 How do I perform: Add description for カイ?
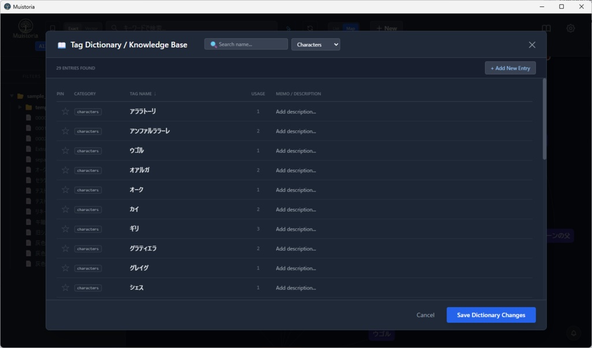point(296,209)
